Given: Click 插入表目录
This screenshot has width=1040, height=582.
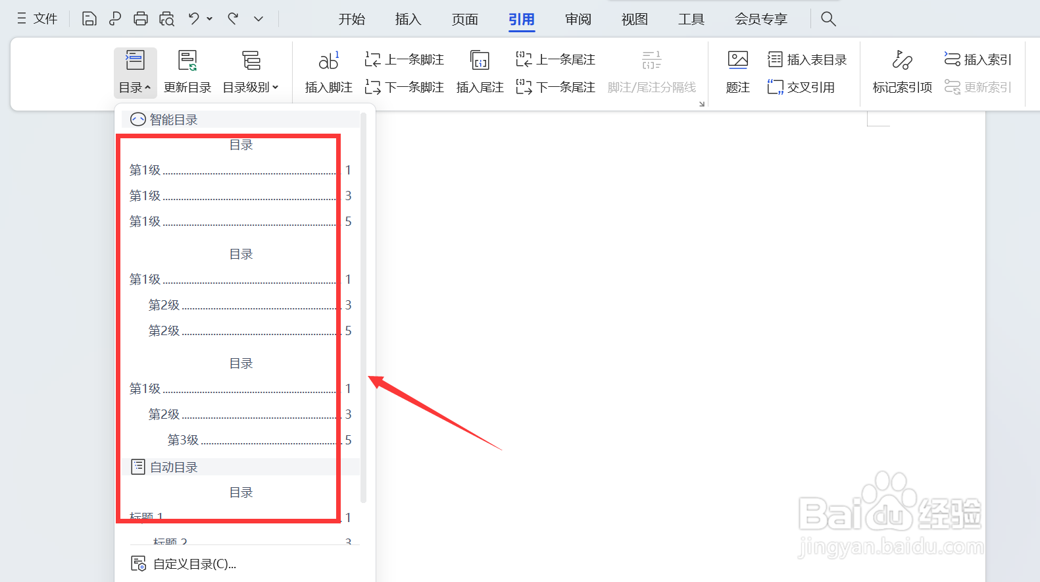Looking at the screenshot, I should (x=807, y=60).
